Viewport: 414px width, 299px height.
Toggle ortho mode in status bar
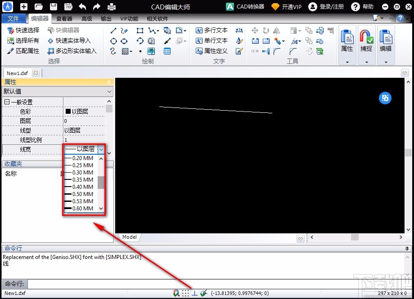click(x=194, y=293)
